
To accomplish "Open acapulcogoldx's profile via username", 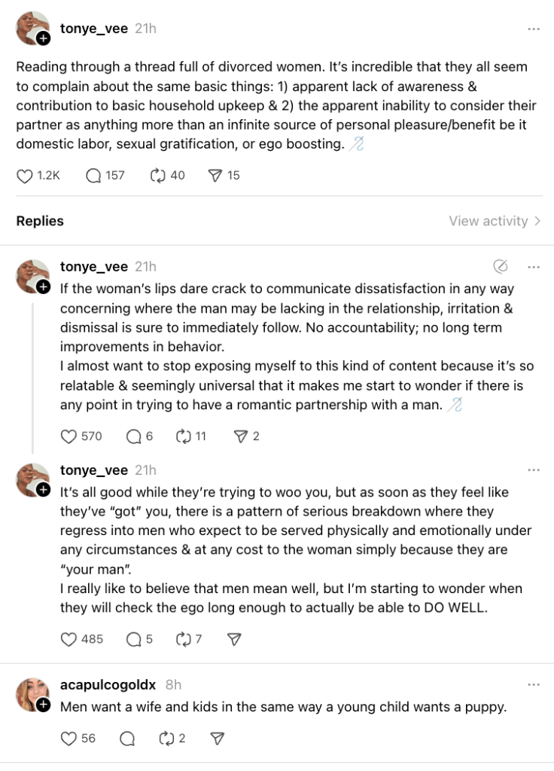I will click(108, 685).
